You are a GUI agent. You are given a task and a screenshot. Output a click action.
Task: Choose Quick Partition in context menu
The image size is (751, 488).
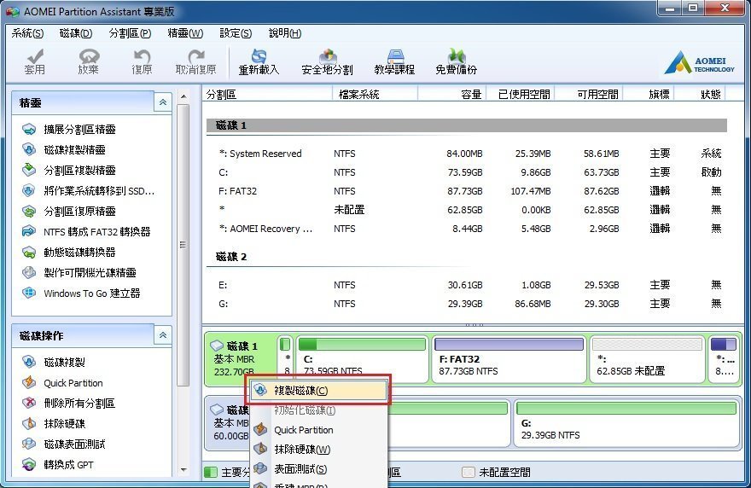click(x=319, y=430)
